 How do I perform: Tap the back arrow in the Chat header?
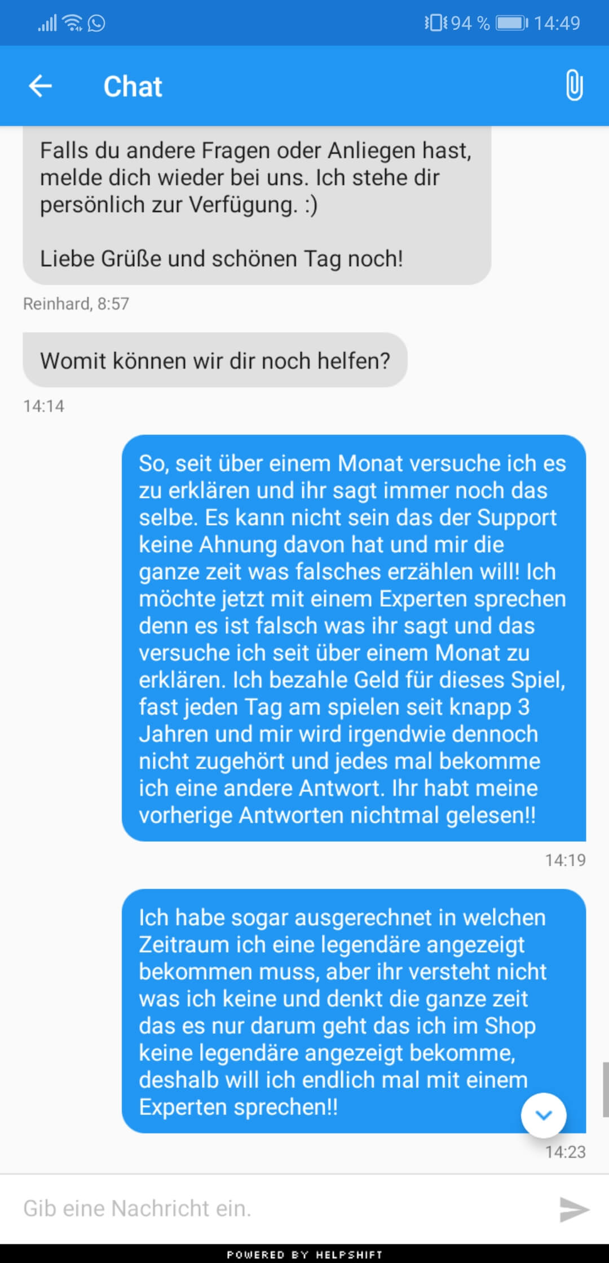(40, 86)
